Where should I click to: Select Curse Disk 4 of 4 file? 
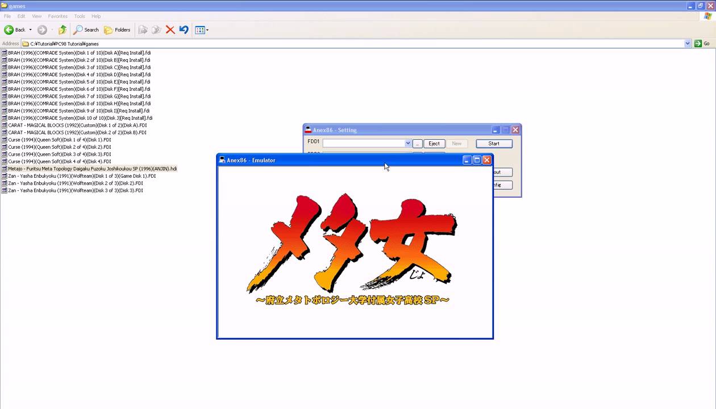59,161
